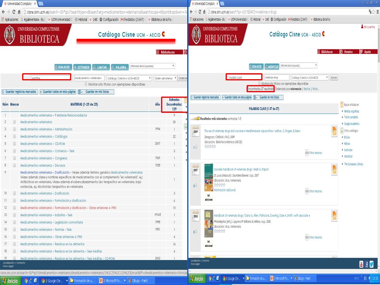Mark the 'Medicamentos veterinarios – Catálogos' checkbox

15,137
